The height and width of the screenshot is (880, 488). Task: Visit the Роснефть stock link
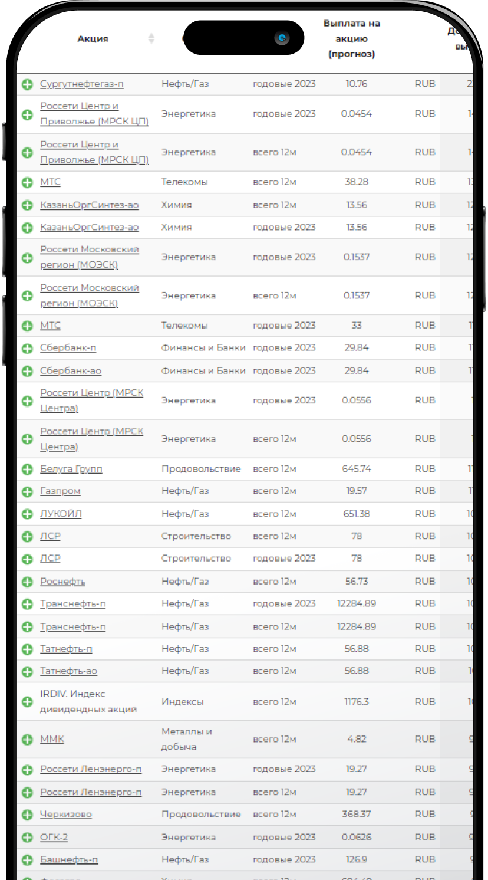point(62,582)
